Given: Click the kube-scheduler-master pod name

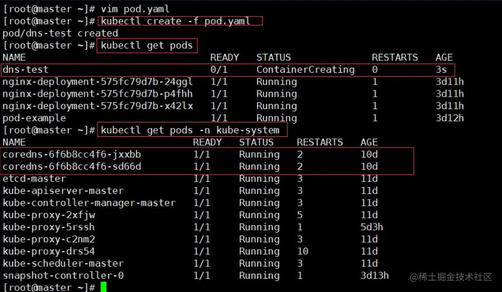Looking at the screenshot, I should (x=63, y=263).
